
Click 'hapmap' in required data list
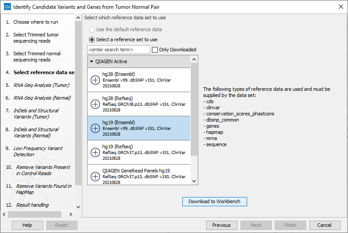(215, 132)
